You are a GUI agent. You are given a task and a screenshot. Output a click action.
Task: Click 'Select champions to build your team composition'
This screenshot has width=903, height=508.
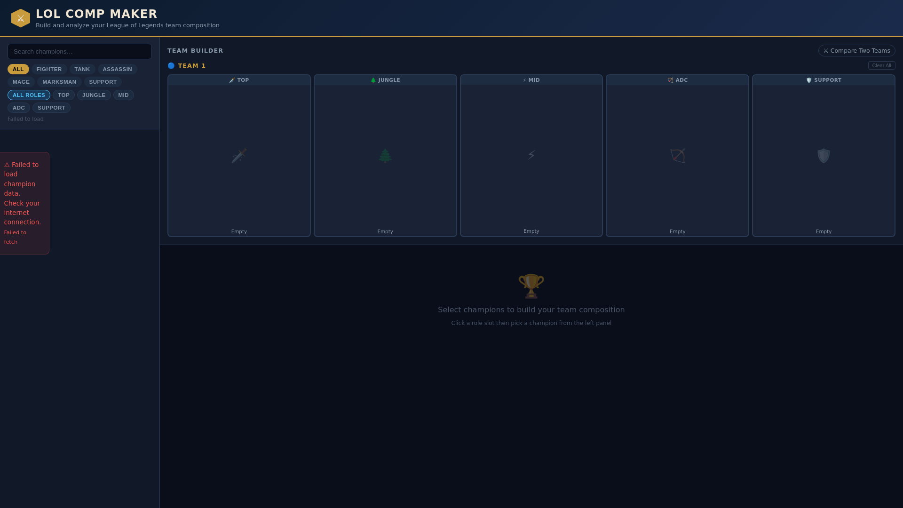pos(531,310)
